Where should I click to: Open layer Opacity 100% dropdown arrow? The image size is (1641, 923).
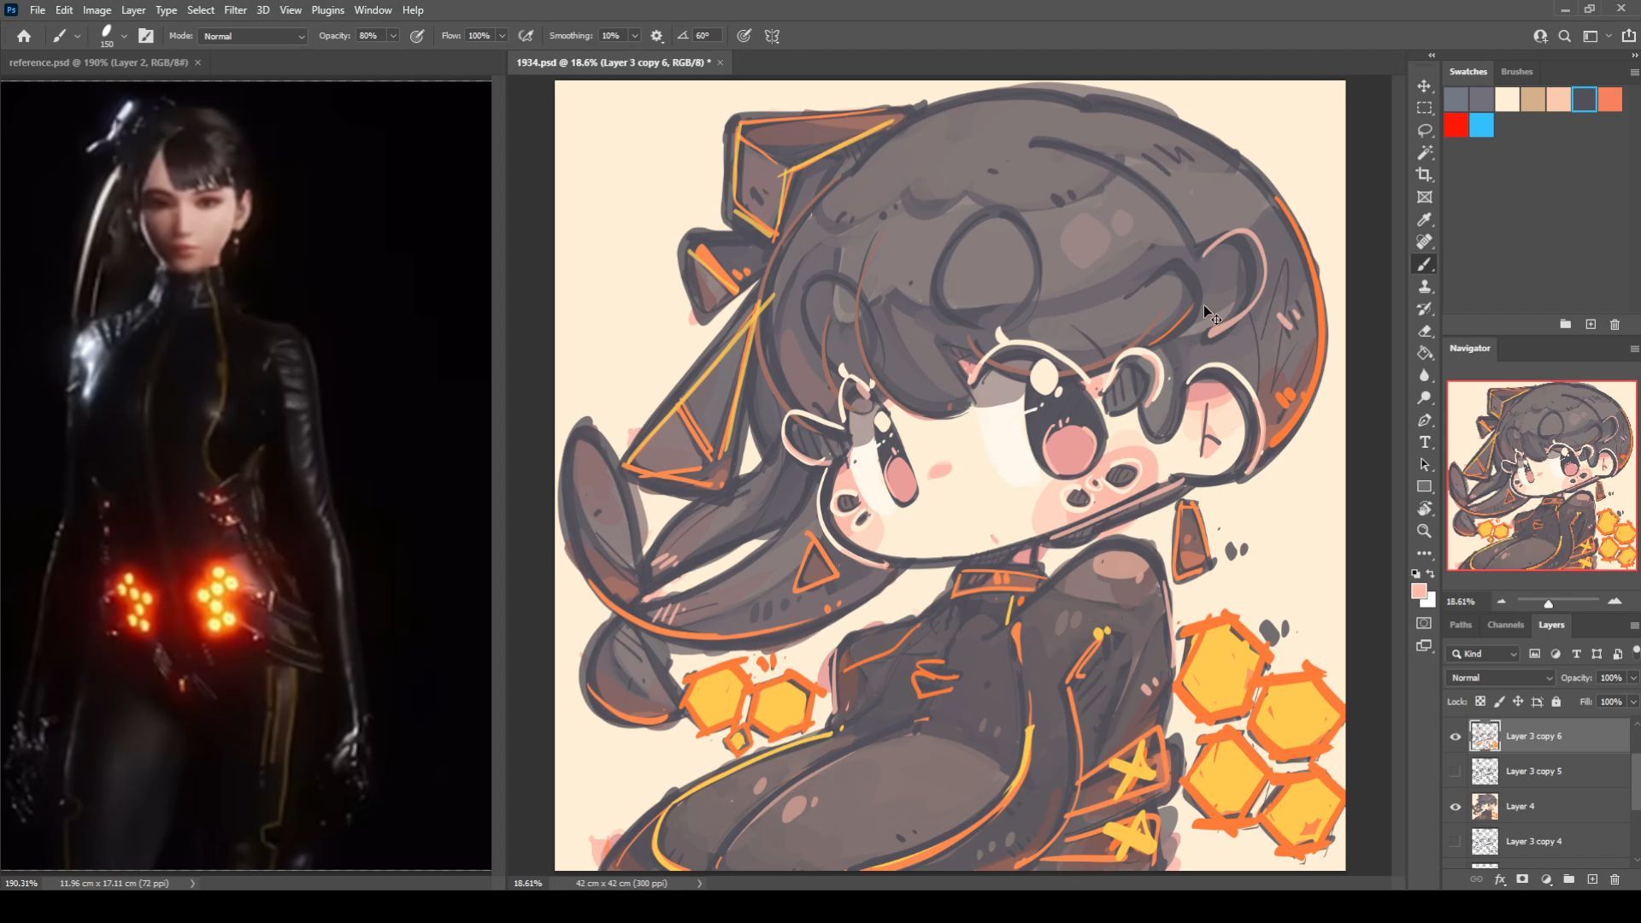(x=1633, y=678)
